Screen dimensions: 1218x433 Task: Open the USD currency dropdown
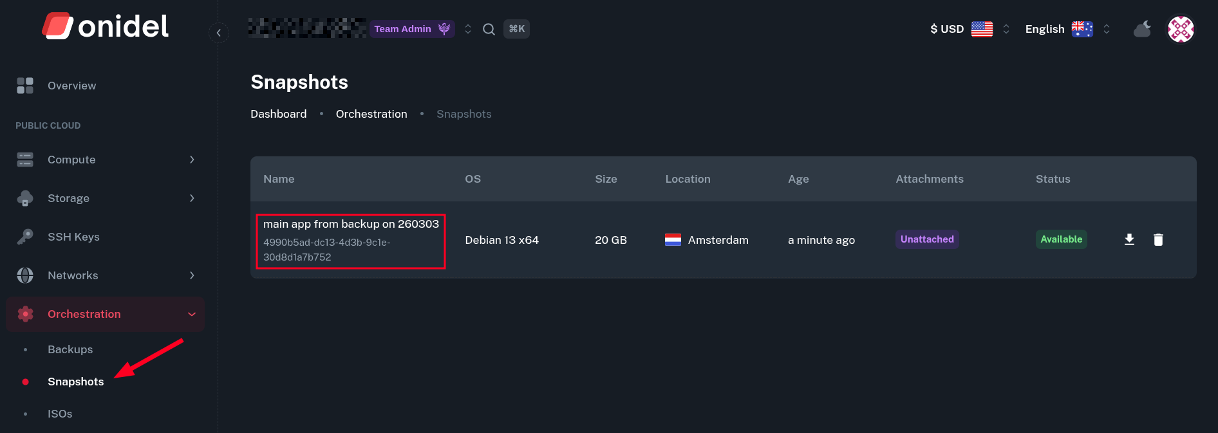969,29
